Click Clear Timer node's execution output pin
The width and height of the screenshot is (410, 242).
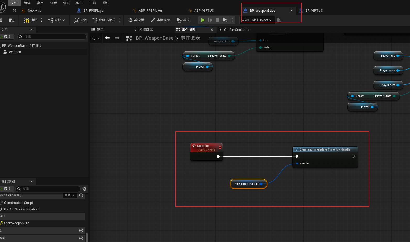[x=353, y=156]
